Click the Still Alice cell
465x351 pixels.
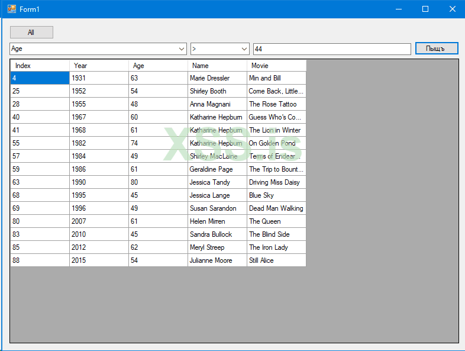pos(276,261)
